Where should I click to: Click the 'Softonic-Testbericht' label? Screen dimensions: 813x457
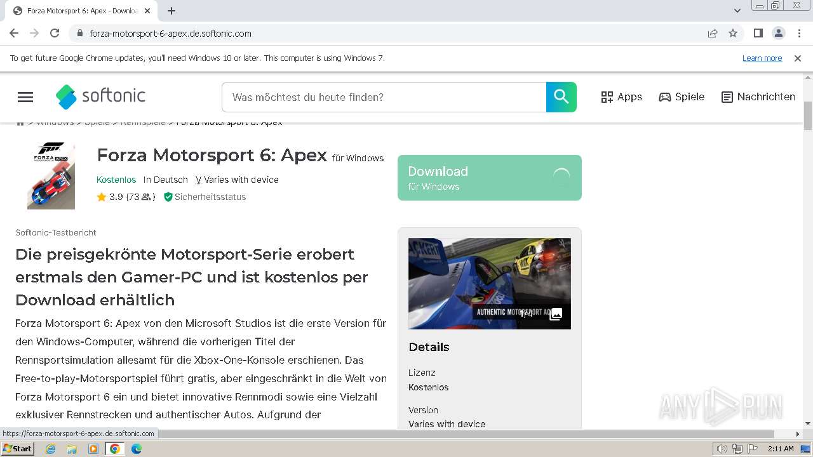56,233
